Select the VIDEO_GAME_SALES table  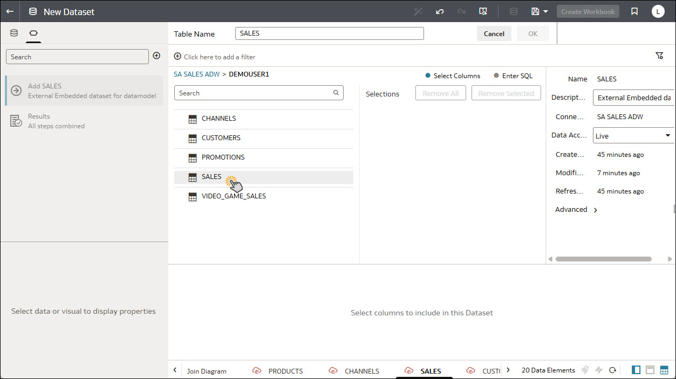[264, 196]
